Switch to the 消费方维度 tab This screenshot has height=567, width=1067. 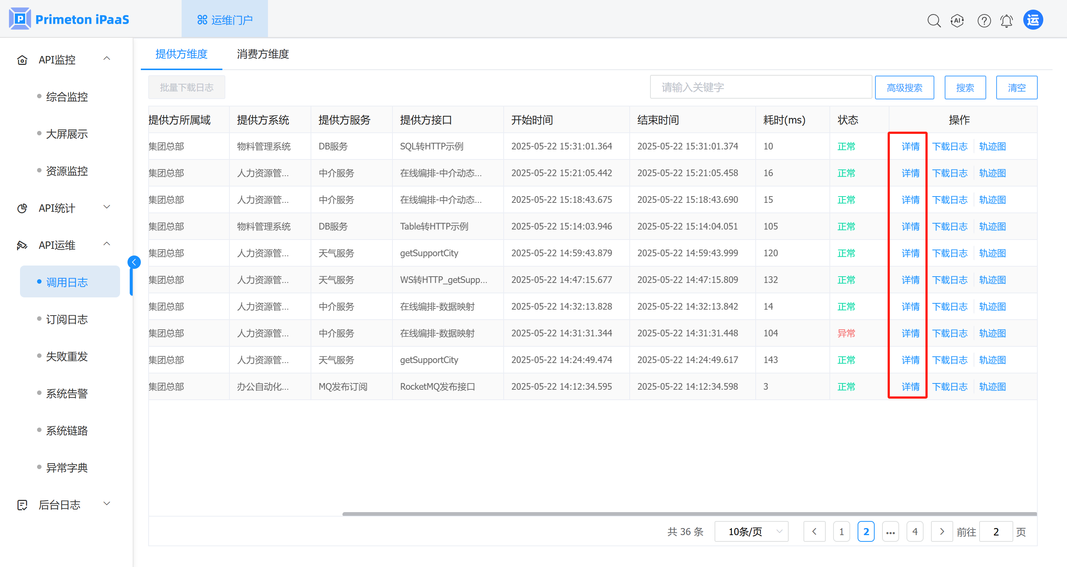263,54
